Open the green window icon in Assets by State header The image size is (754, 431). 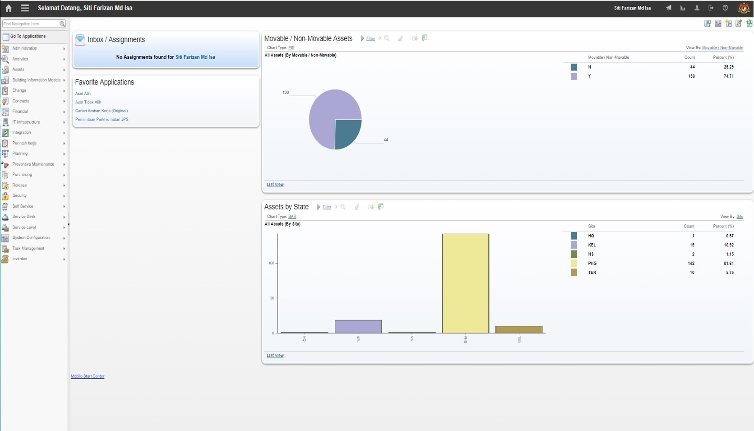pos(381,207)
